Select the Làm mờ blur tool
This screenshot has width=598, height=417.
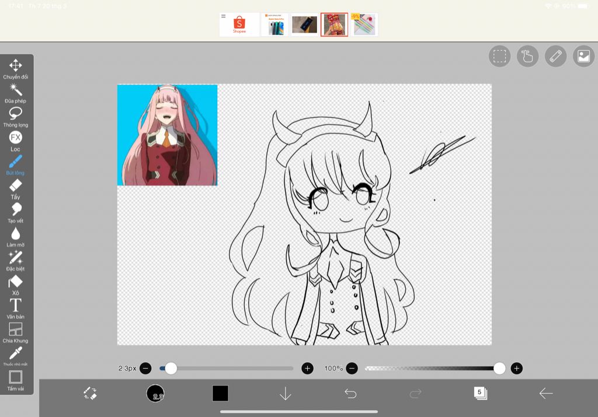click(x=15, y=237)
